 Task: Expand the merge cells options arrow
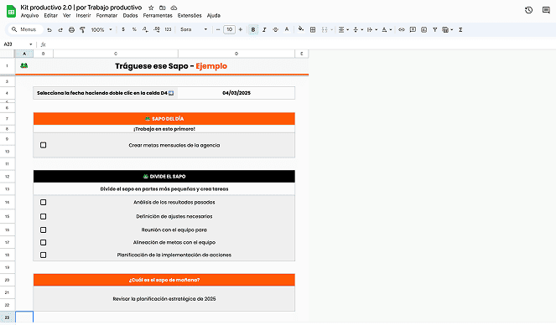coord(332,30)
